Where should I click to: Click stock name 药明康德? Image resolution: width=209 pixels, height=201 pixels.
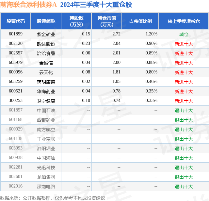(46, 82)
